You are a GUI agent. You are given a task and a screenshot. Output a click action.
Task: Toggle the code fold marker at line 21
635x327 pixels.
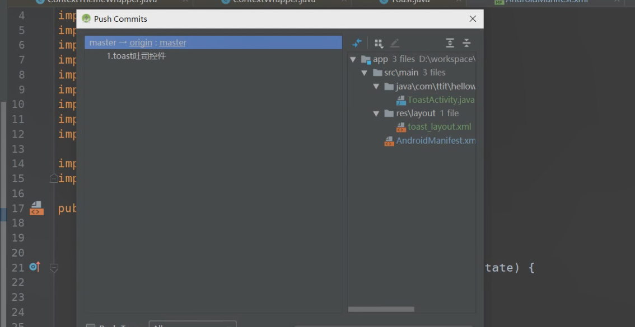click(54, 268)
